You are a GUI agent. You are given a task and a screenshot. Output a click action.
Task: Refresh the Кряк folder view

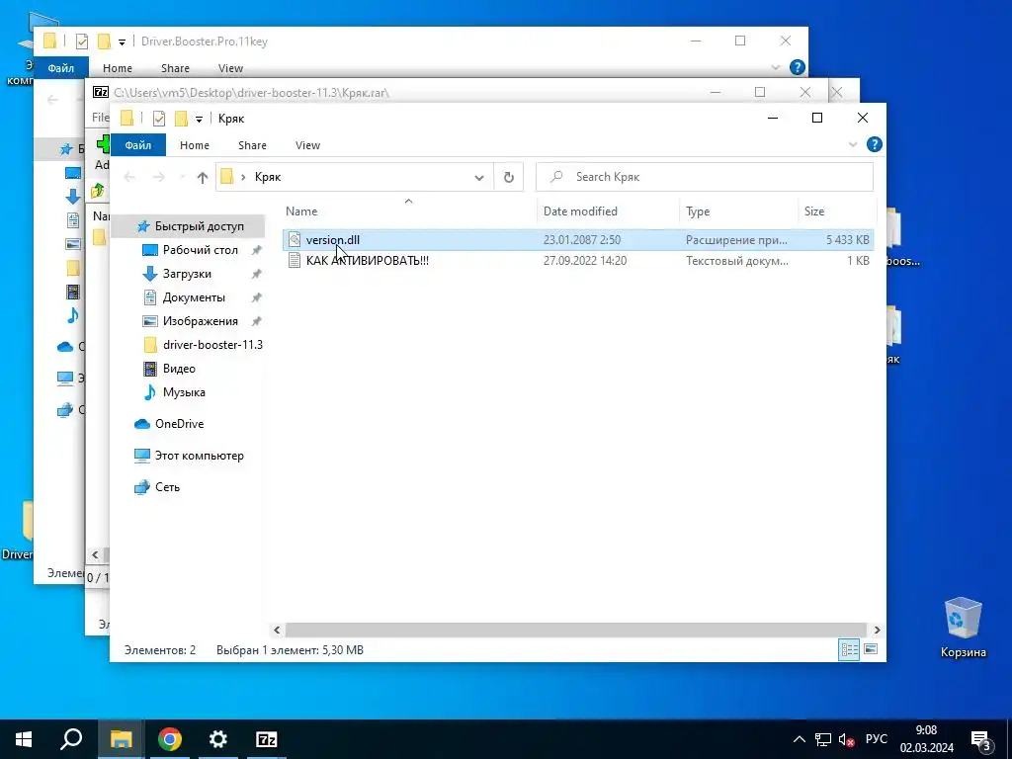click(x=509, y=178)
